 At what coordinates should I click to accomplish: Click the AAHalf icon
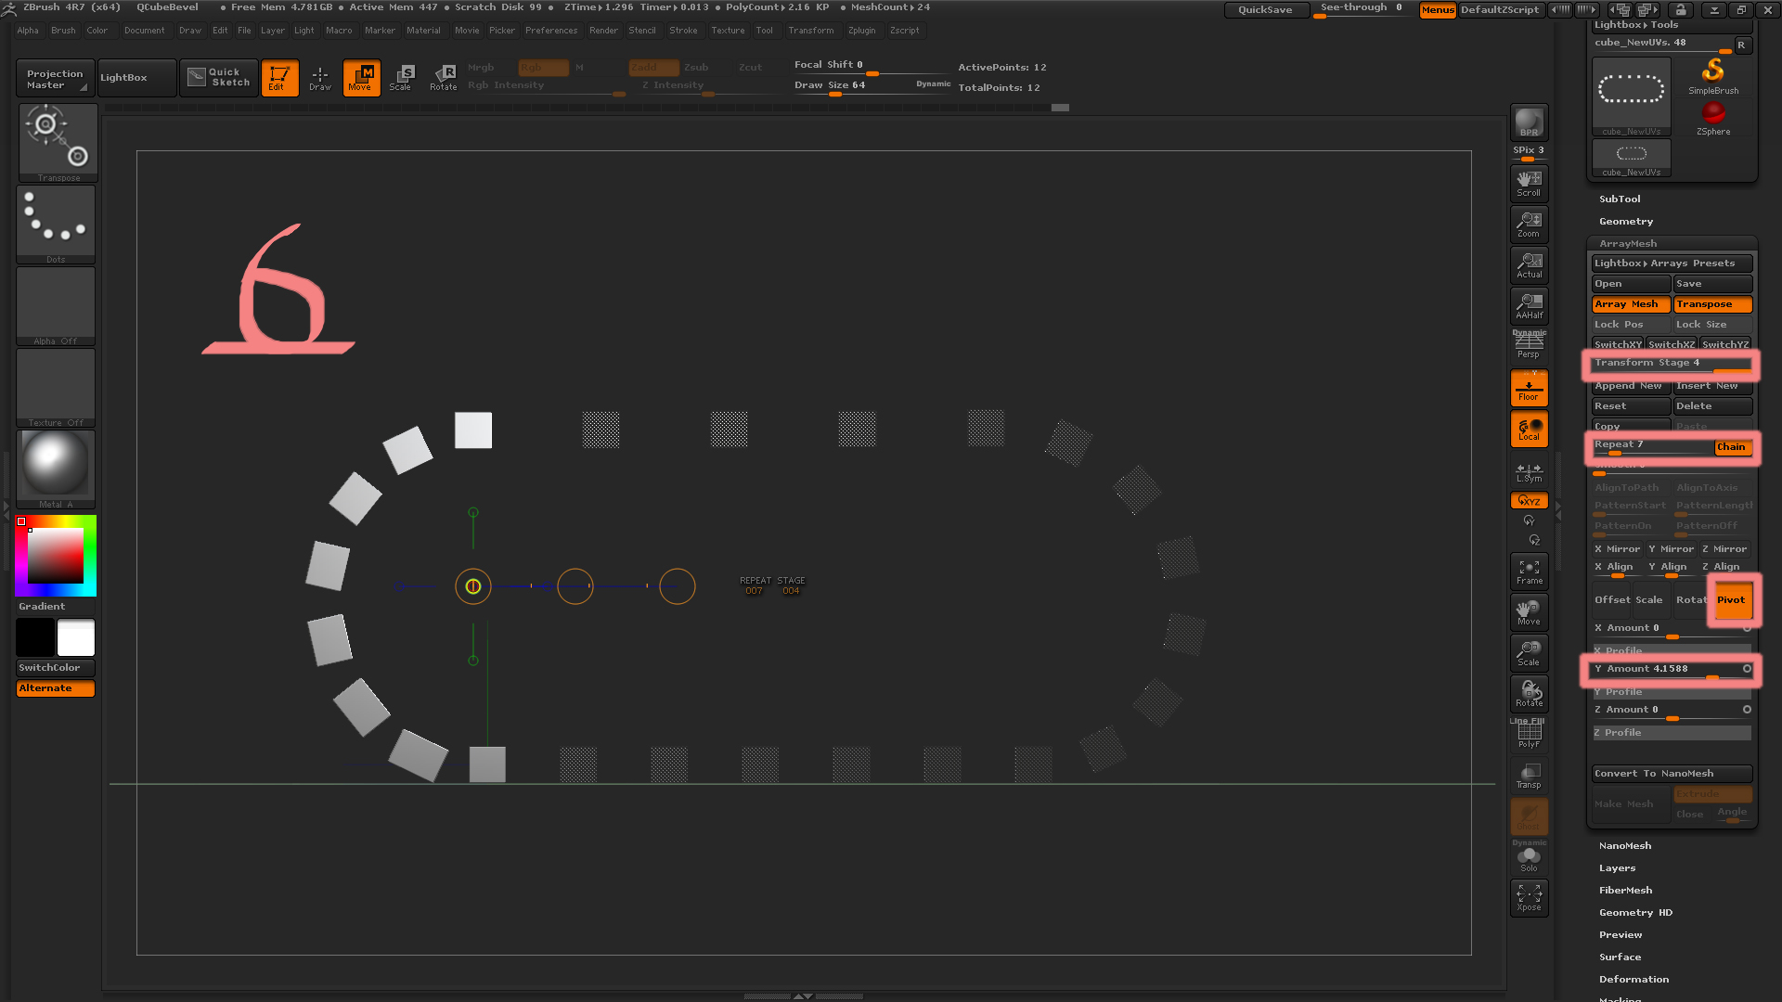[1529, 306]
